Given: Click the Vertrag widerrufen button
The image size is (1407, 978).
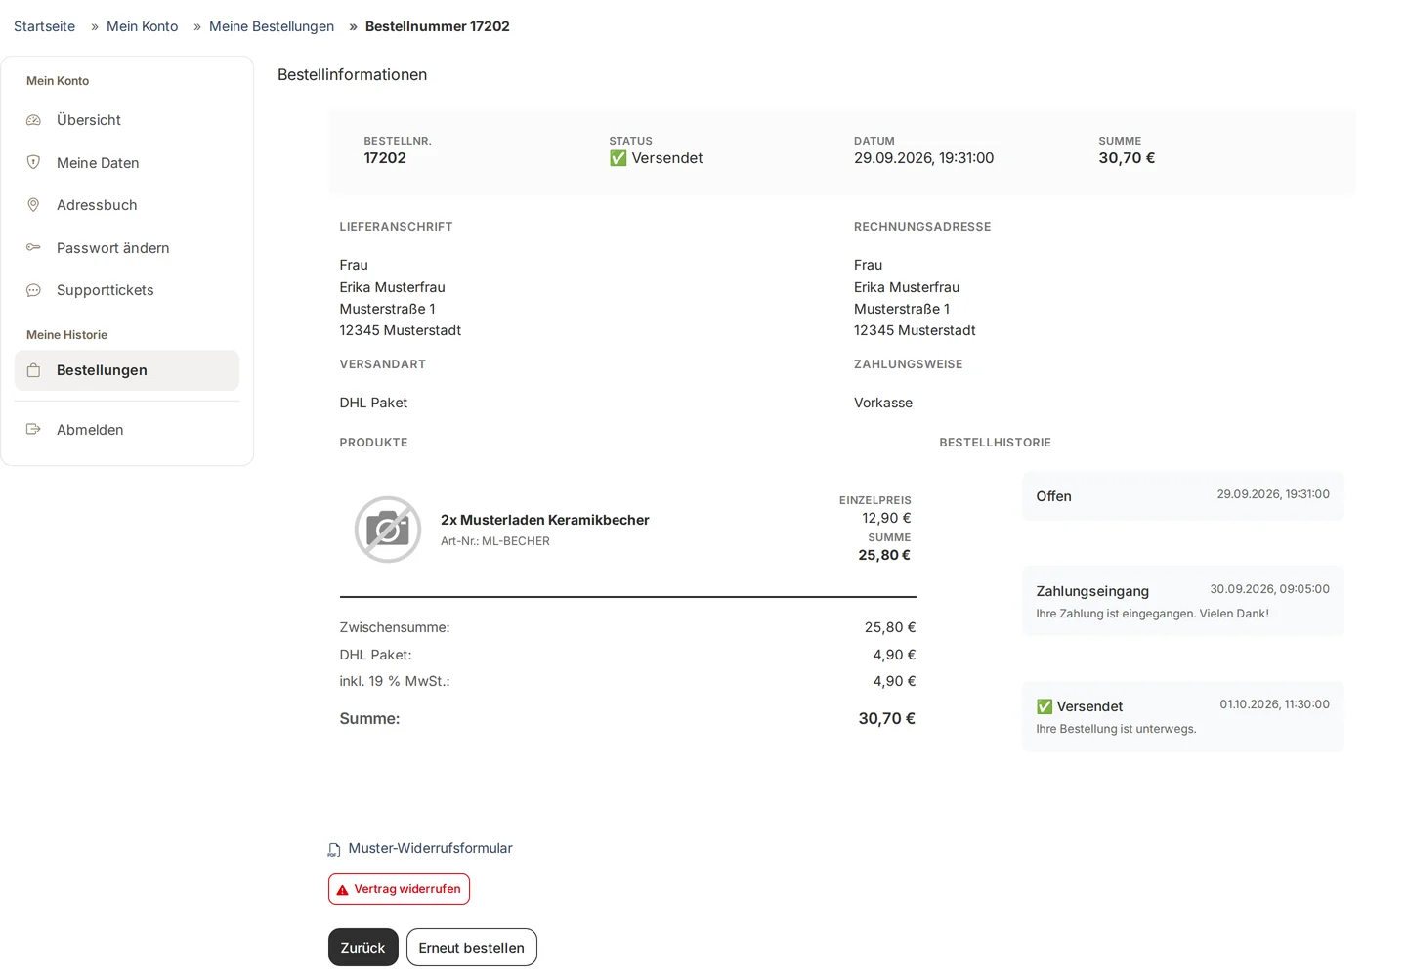Looking at the screenshot, I should click(x=399, y=889).
